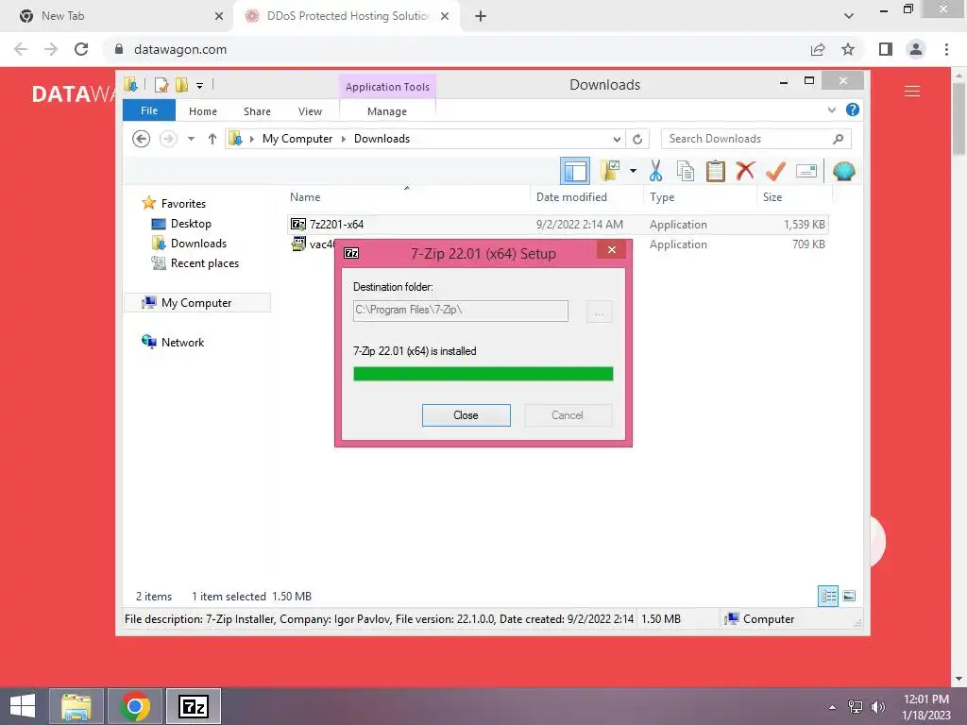This screenshot has width=967, height=725.
Task: Click the Search Downloads field
Action: 756,139
